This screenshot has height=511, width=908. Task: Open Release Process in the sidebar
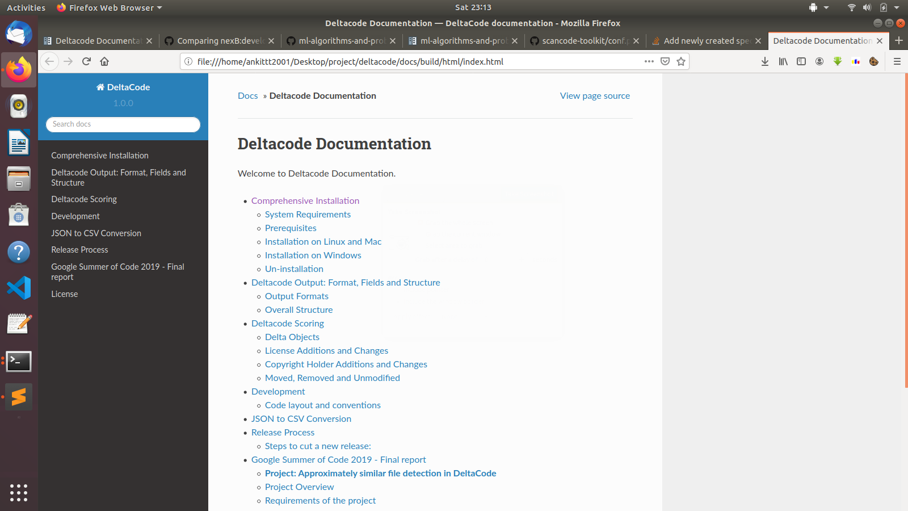[79, 250]
